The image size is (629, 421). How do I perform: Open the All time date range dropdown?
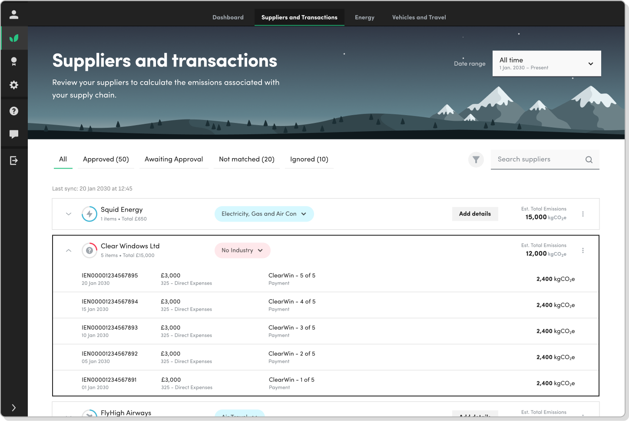pos(547,63)
